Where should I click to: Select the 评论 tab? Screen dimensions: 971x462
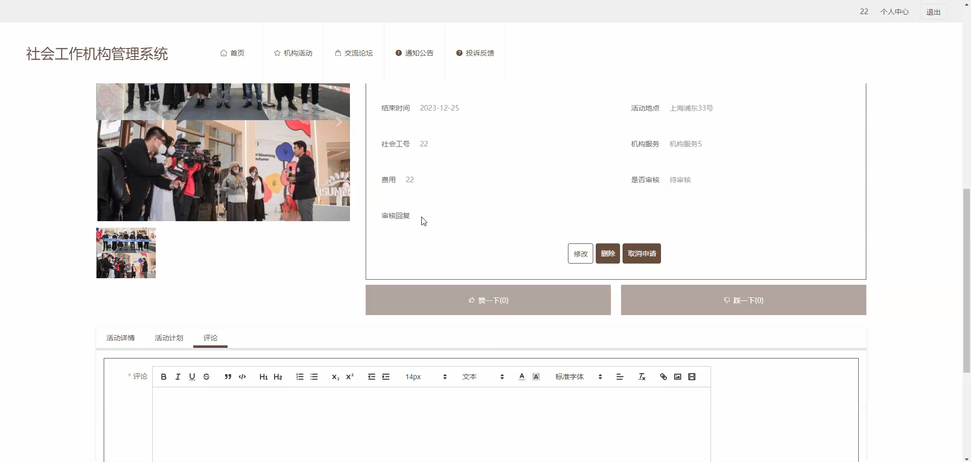click(210, 338)
